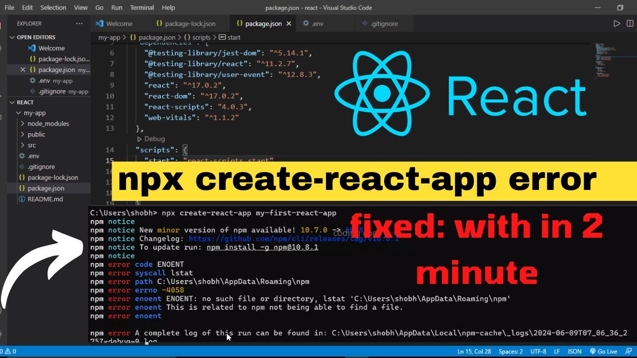Switch to the Welcome tab
This screenshot has height=358, width=637.
(x=119, y=23)
